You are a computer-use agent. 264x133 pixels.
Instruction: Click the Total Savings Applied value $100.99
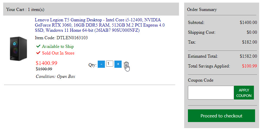point(249,66)
